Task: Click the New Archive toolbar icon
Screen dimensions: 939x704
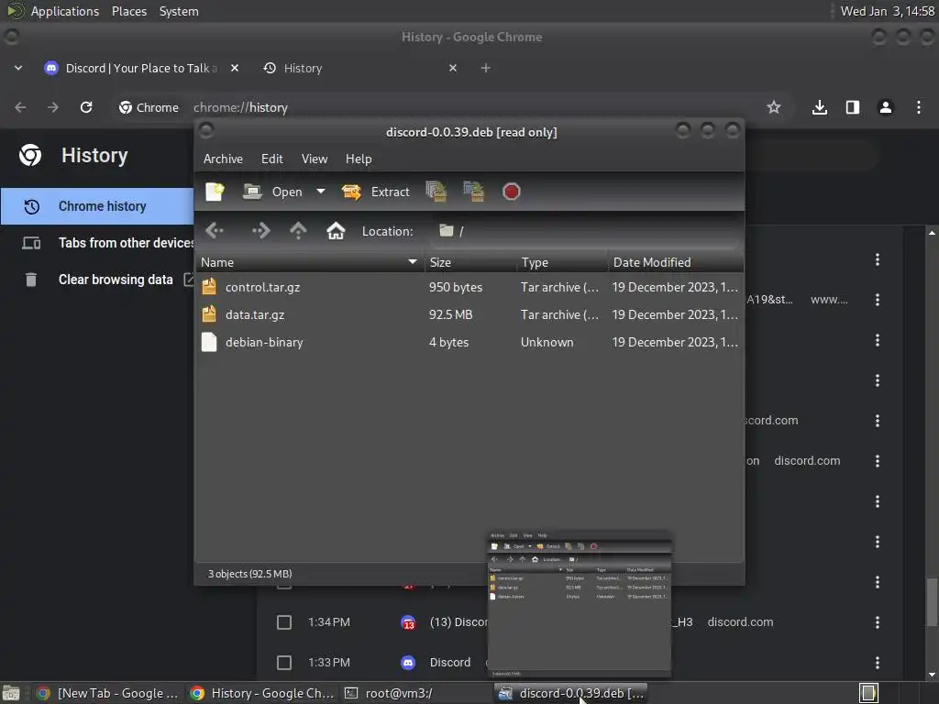Action: (215, 192)
